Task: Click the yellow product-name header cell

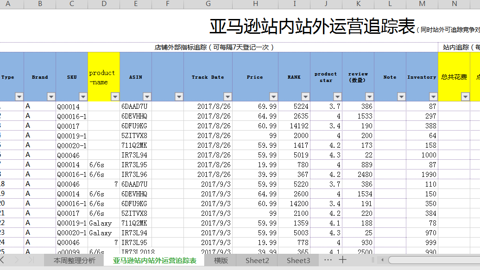Action: [x=104, y=76]
